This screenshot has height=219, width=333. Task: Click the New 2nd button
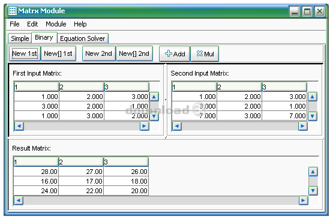[x=98, y=53]
